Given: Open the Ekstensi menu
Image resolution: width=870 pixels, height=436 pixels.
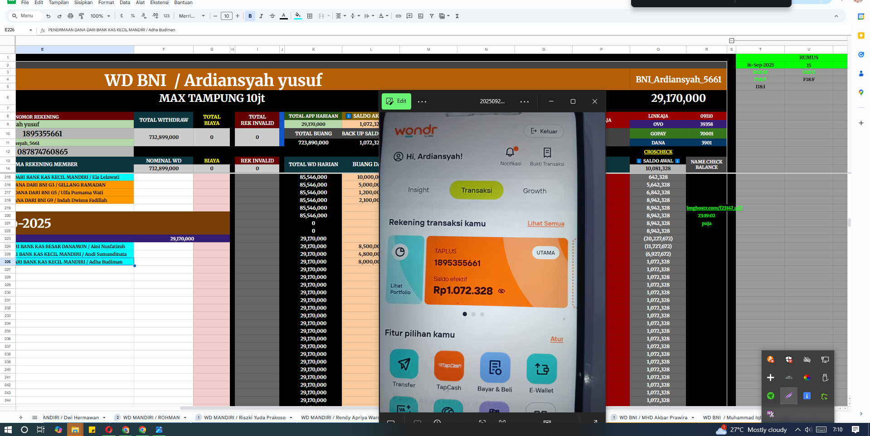Looking at the screenshot, I should point(159,3).
